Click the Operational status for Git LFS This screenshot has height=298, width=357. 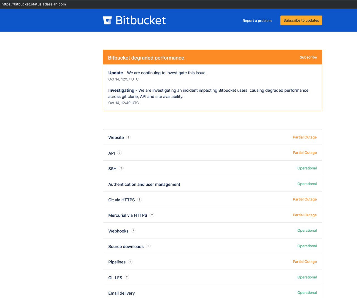tap(307, 277)
